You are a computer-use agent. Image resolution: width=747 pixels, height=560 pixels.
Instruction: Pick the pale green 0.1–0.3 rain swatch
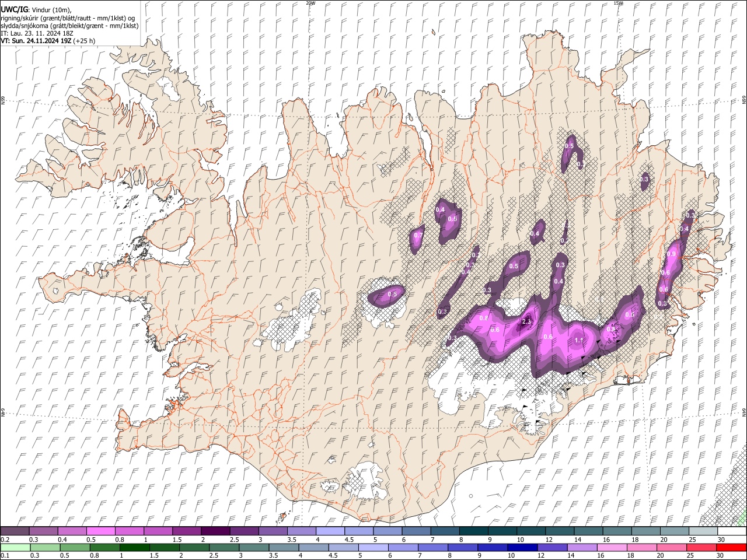15,547
